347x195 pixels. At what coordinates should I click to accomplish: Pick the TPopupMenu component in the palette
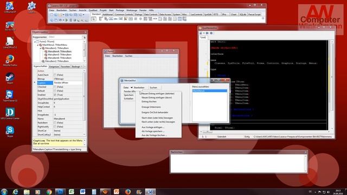[x=106, y=19]
